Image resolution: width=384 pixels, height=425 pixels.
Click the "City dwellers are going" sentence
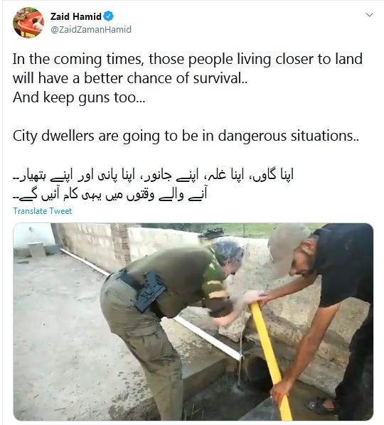(186, 136)
